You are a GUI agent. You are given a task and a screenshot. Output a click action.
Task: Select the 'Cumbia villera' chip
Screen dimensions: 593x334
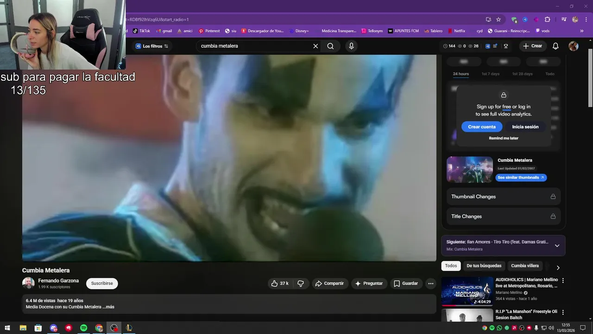[x=525, y=266]
